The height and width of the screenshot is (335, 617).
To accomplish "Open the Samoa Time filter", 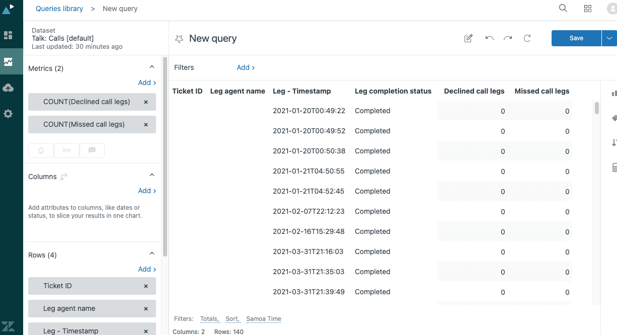I will point(263,318).
